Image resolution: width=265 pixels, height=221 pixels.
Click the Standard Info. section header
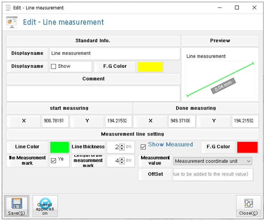point(93,41)
